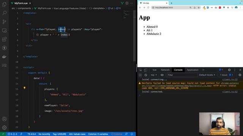Open the client.ts:22 source link
Viewport: 243px width, 136px height.
[230, 80]
